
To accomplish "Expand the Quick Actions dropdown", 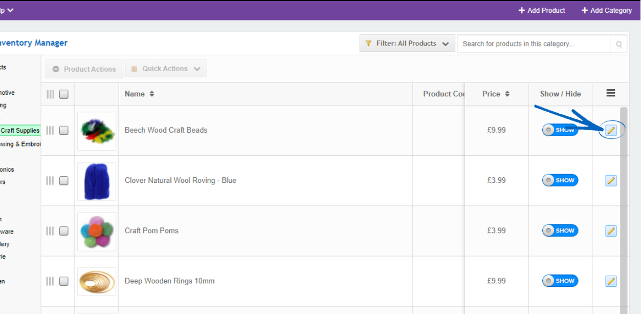I will tap(166, 68).
